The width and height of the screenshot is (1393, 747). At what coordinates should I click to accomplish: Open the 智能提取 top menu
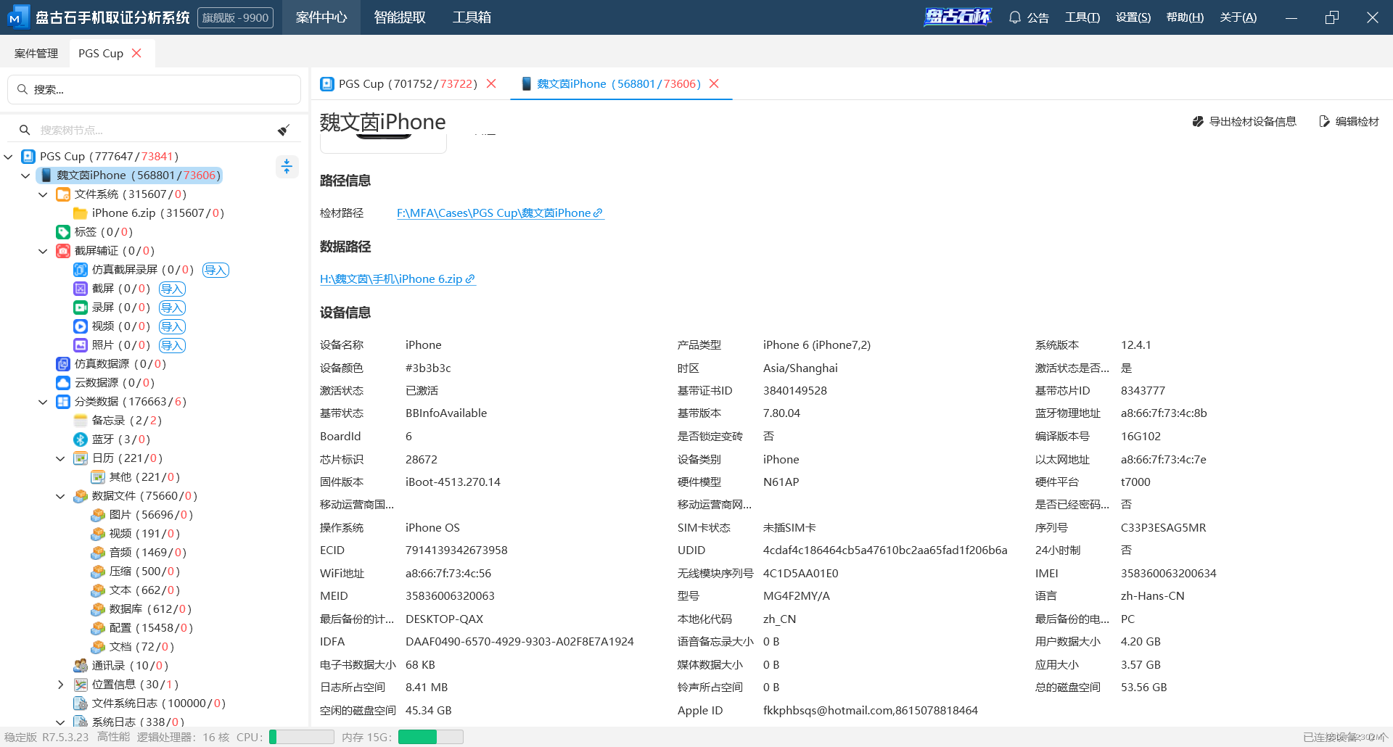400,17
